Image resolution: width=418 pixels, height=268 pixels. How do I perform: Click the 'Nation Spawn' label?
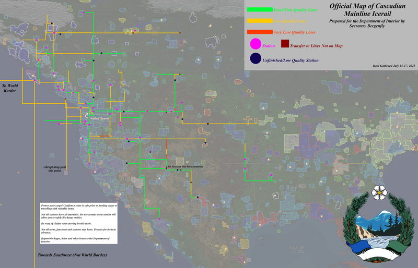click(99, 119)
